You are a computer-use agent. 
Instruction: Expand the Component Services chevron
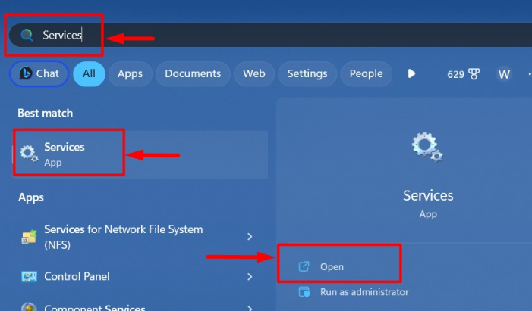point(250,308)
